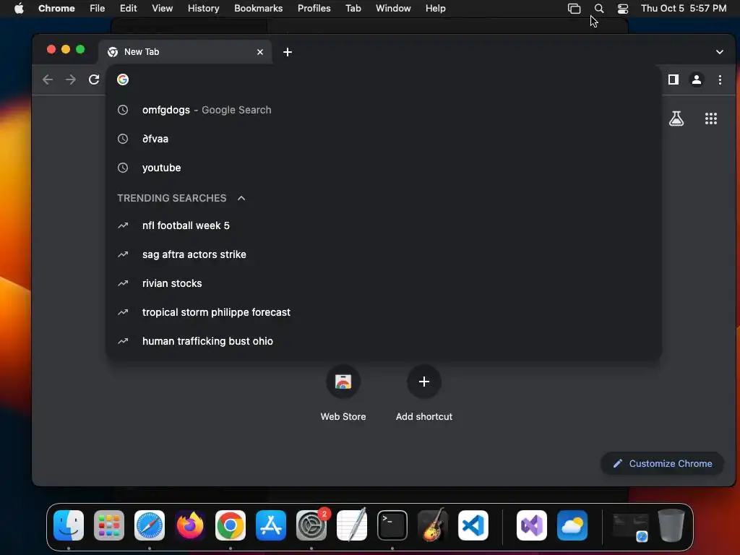The image size is (740, 555).
Task: Open the Window menu
Action: (393, 9)
